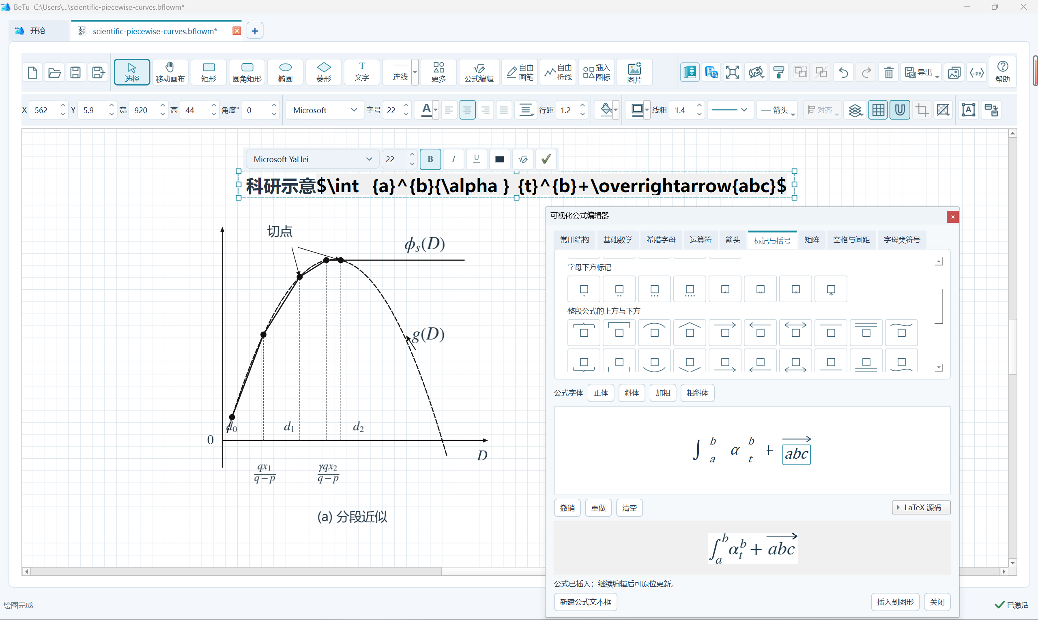Select the 矩形 rectangle tool
The height and width of the screenshot is (620, 1038).
point(208,72)
